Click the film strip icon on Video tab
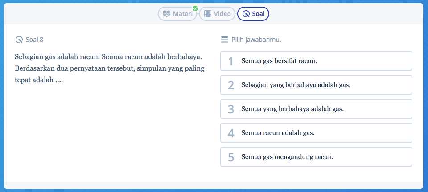428x192 pixels. click(x=208, y=14)
